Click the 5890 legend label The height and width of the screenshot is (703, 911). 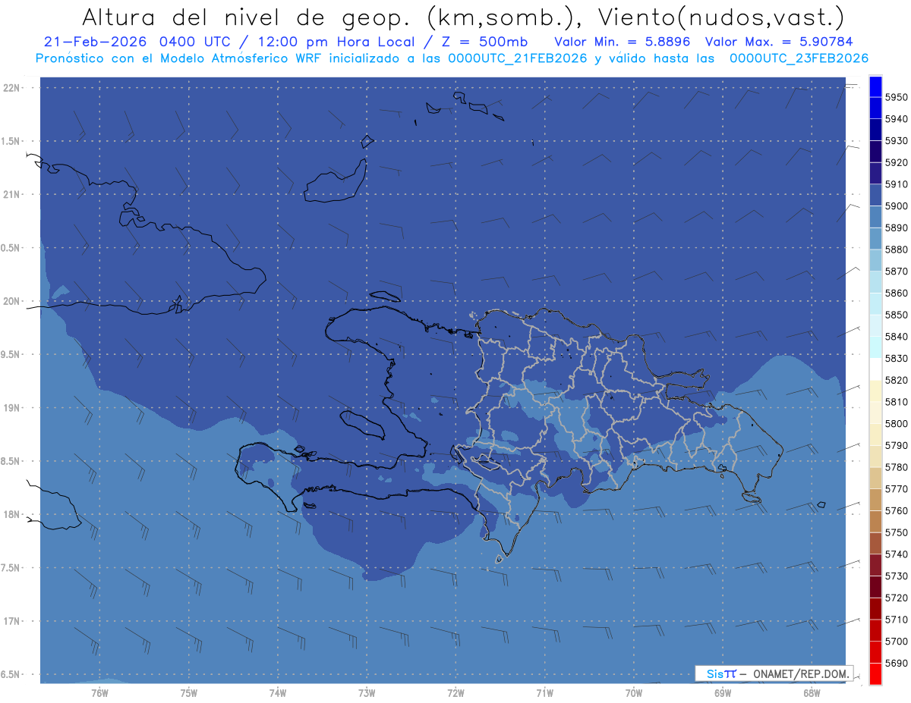[x=897, y=228]
